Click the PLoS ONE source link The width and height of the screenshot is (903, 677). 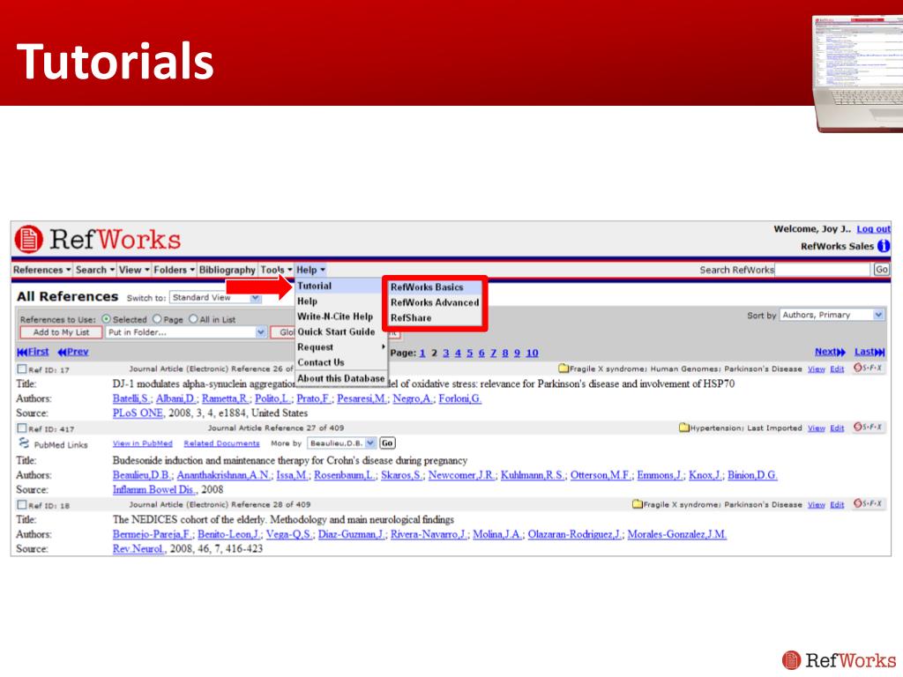tap(138, 413)
